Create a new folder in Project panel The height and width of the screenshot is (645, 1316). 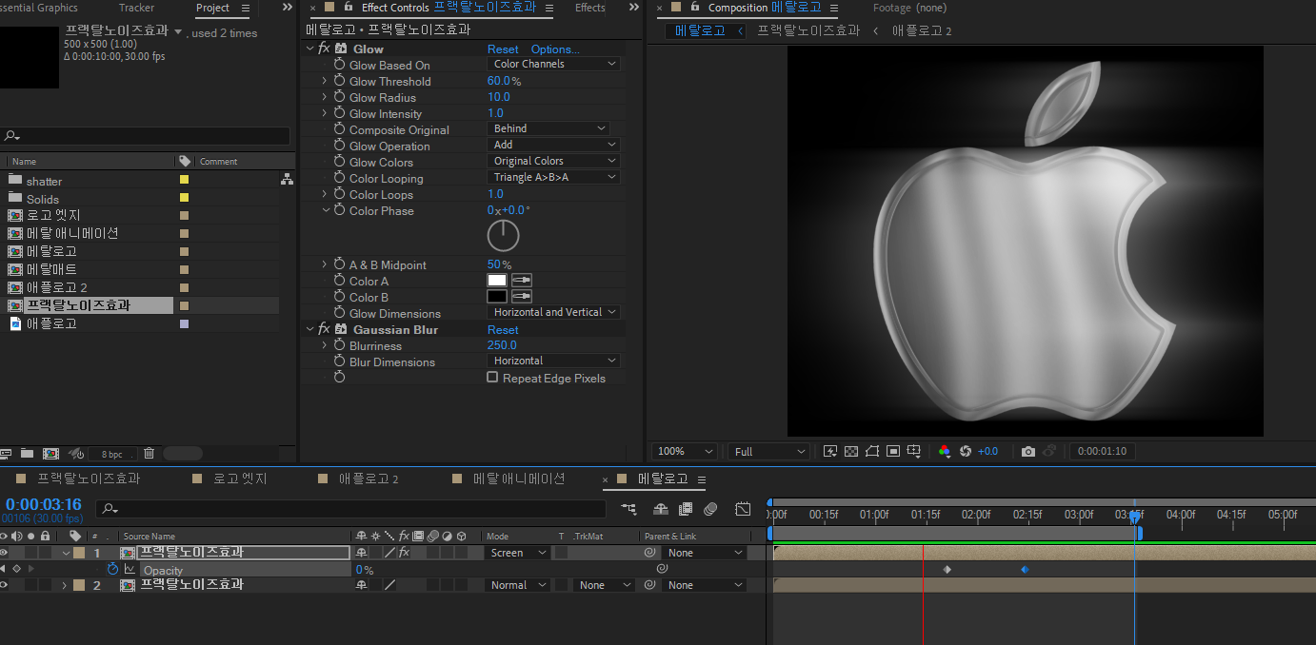coord(27,454)
